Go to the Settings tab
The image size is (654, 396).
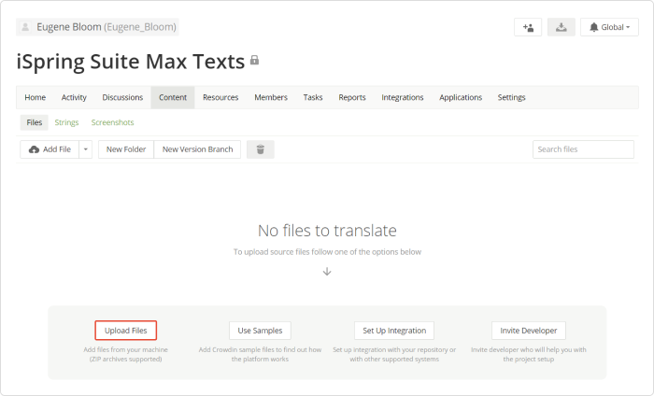(x=511, y=97)
